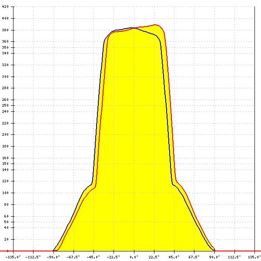Click the y-axis value "180"
261x261 pixels.
[5, 146]
